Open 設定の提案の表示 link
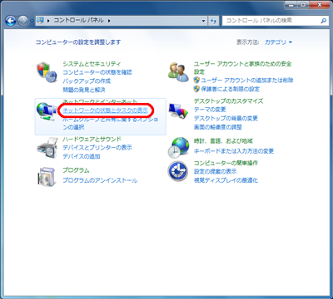The image size is (333, 299). [x=216, y=172]
